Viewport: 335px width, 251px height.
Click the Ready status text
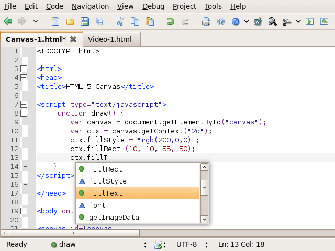click(x=17, y=244)
